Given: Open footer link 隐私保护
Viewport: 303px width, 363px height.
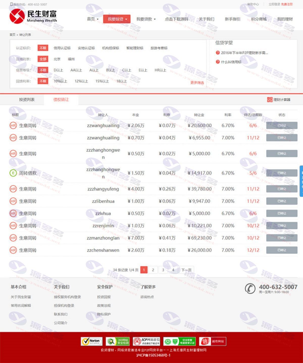Looking at the screenshot, I should pos(104,314).
